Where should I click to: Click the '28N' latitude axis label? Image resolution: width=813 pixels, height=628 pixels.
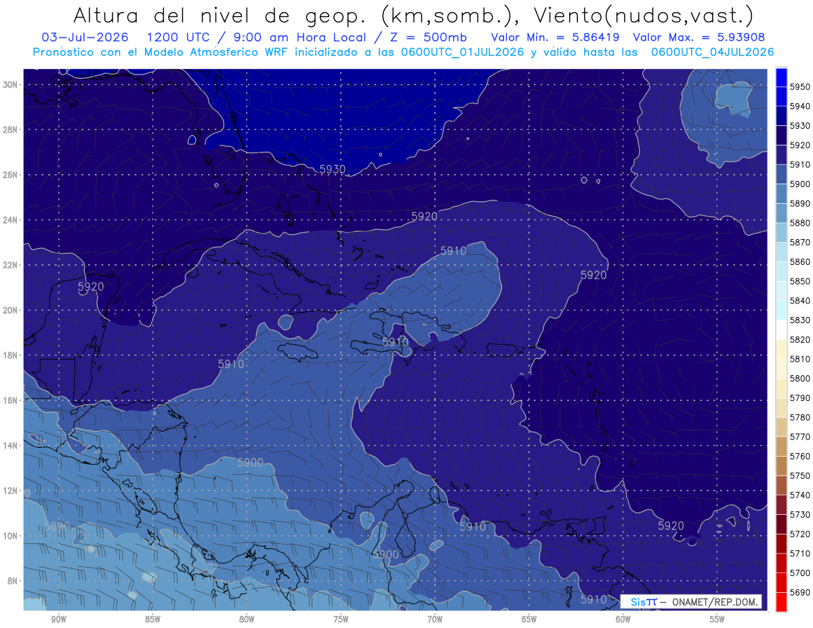click(11, 129)
